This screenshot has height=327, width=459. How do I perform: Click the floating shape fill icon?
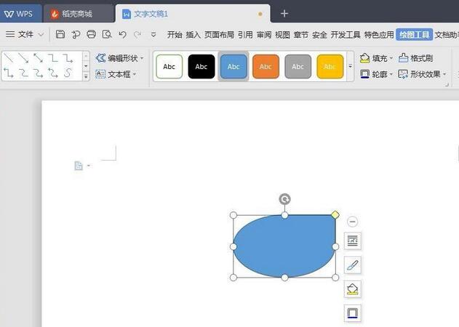point(353,289)
